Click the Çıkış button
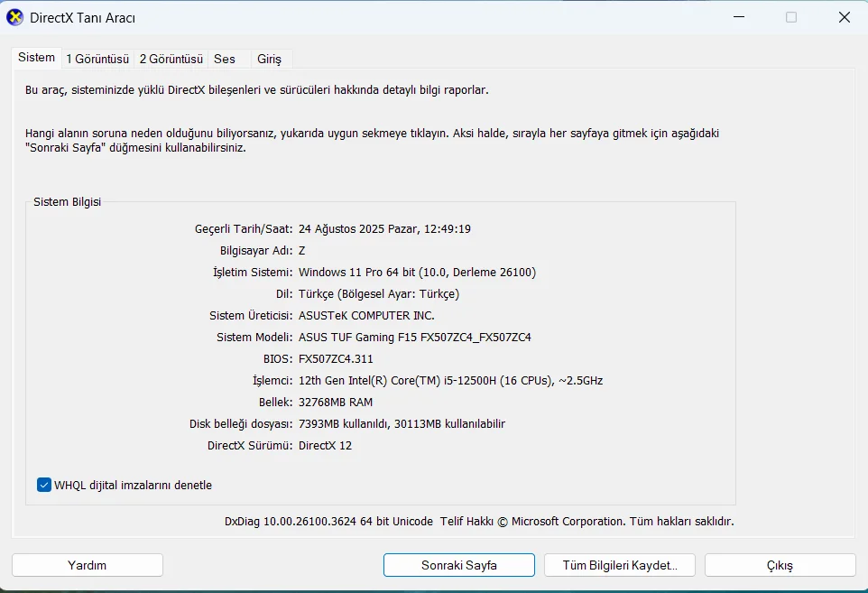This screenshot has height=593, width=868. (x=780, y=565)
